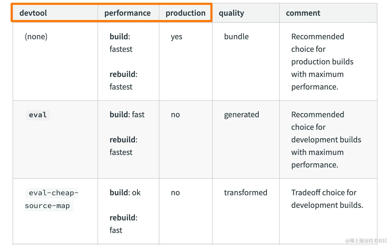Select the transformed quality cell
This screenshot has height=245, width=389.
[246, 193]
